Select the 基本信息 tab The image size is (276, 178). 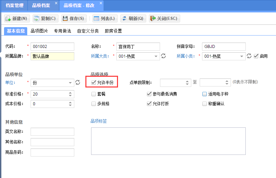(16, 31)
